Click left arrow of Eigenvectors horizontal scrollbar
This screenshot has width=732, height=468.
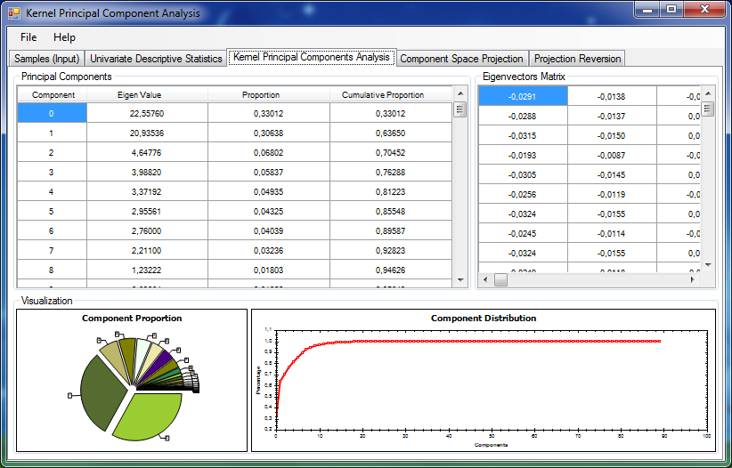tap(485, 279)
